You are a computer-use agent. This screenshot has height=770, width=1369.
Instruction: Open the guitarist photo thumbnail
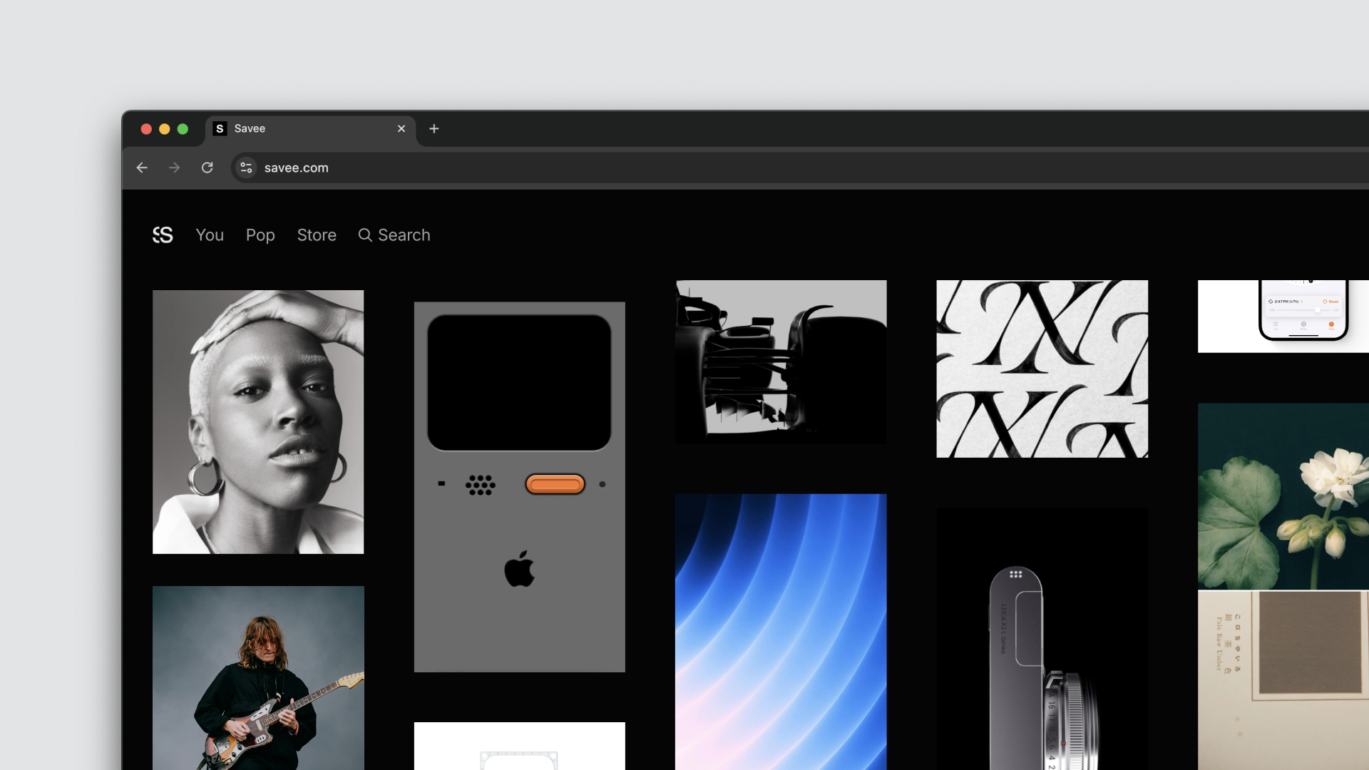pos(258,677)
